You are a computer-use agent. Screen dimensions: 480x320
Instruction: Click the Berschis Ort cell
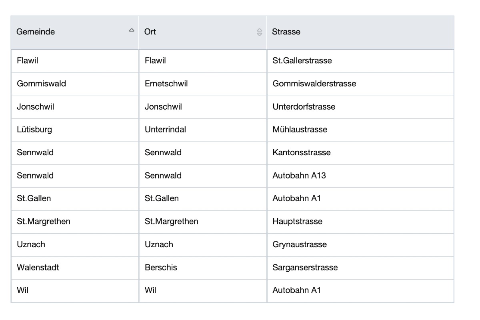[x=161, y=267]
